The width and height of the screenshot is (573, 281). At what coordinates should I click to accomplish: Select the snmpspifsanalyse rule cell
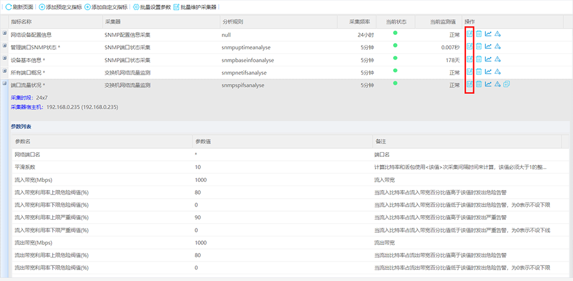243,85
